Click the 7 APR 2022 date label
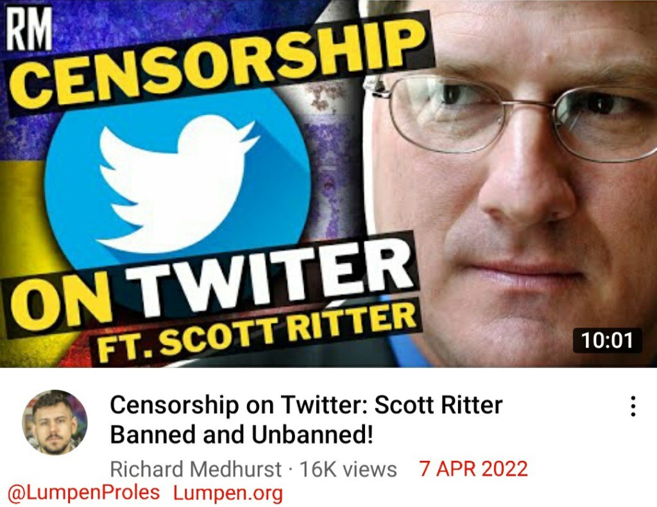 [474, 468]
